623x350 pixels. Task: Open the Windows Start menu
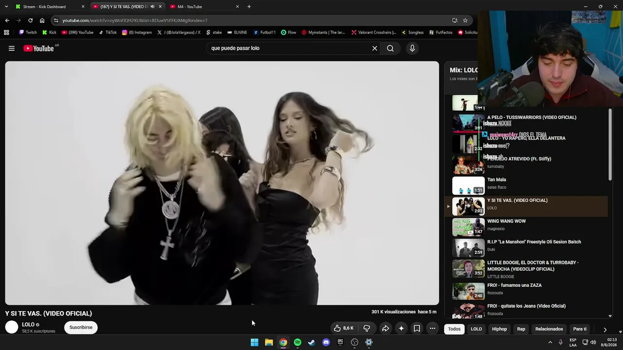pos(255,342)
